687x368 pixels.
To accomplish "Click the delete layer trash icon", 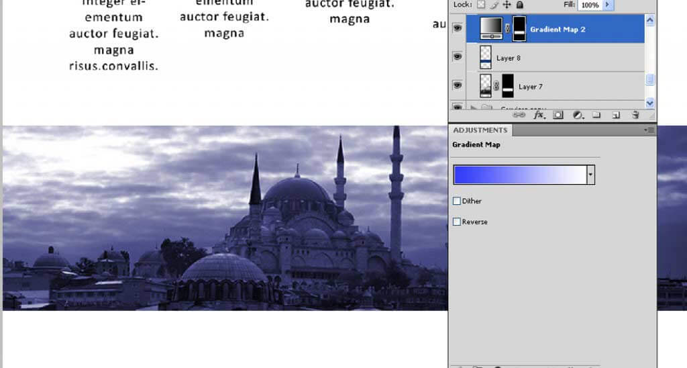I will pyautogui.click(x=635, y=115).
